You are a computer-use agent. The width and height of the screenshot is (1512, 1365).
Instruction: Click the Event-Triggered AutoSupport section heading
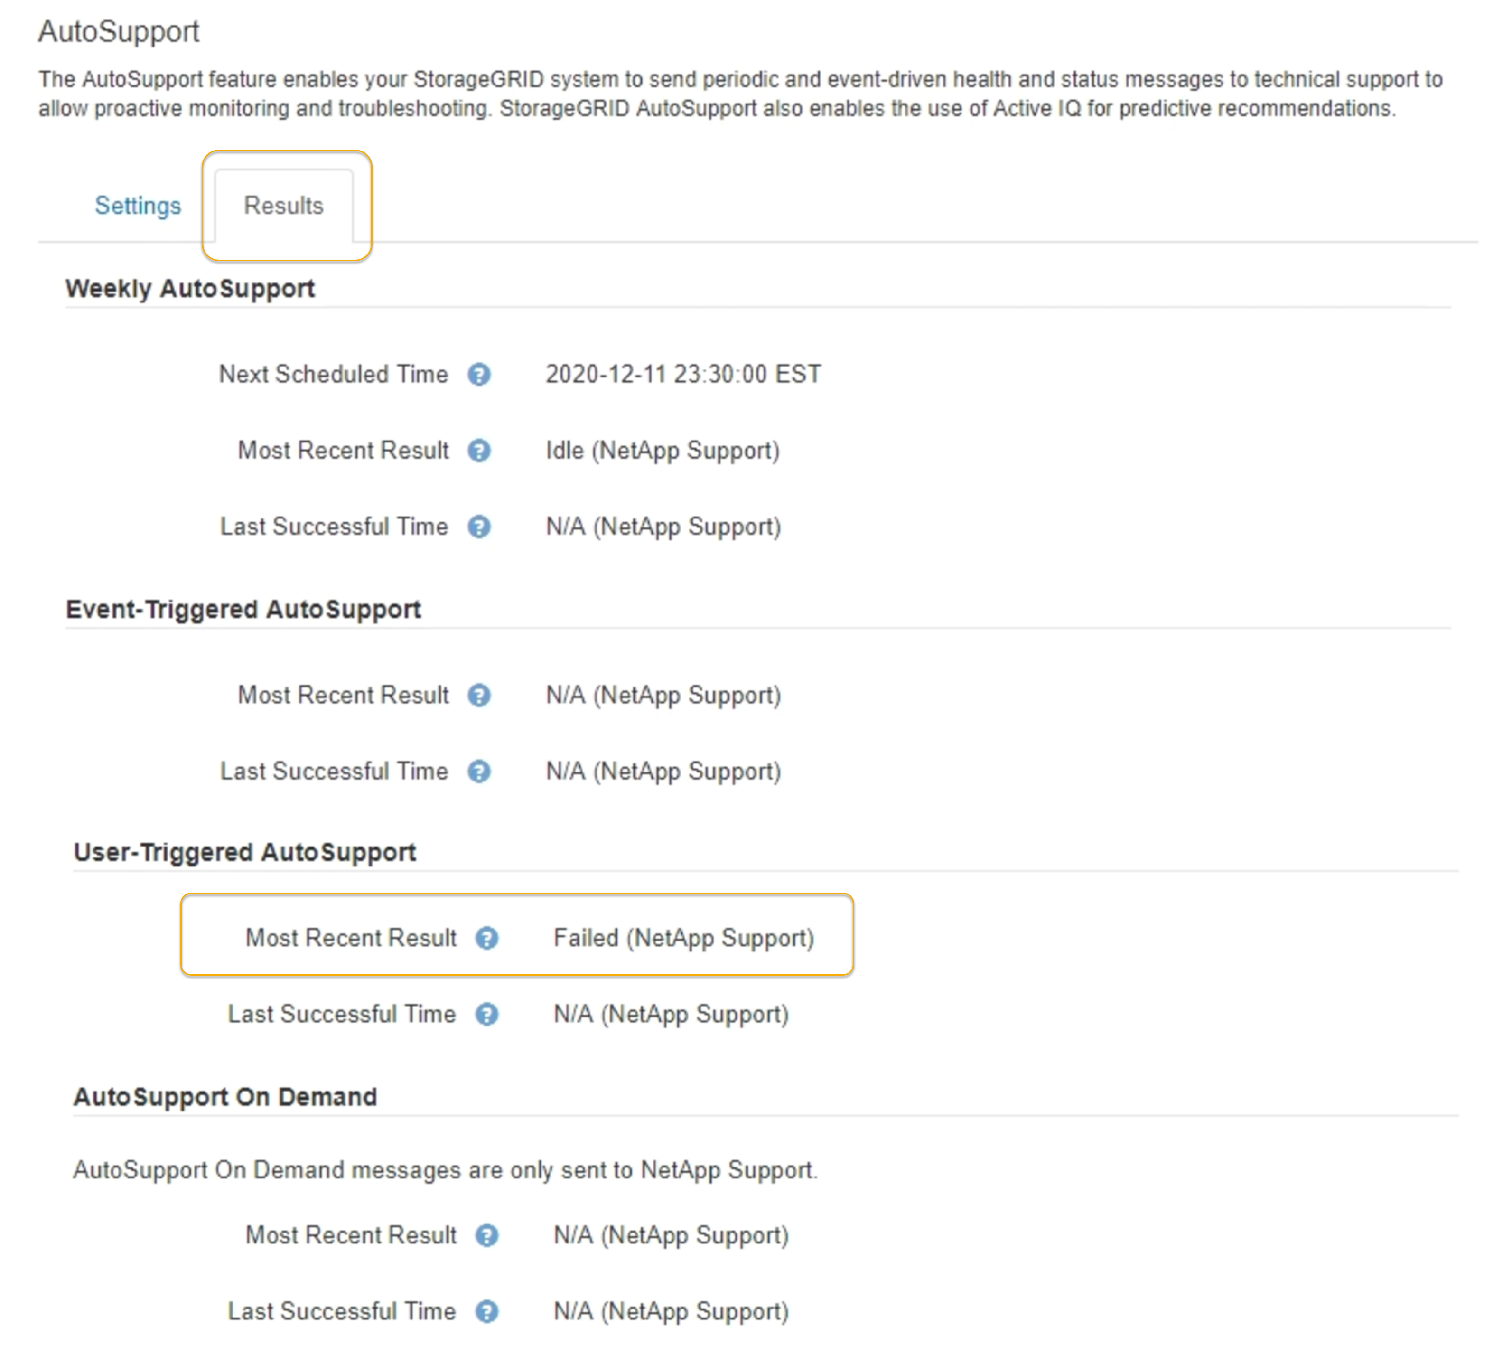(x=243, y=609)
